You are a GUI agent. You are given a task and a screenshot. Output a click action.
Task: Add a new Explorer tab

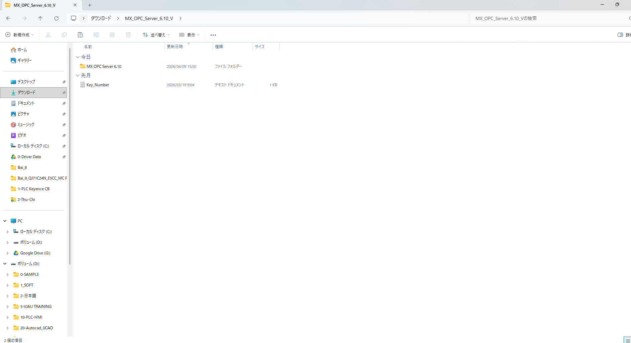click(x=90, y=5)
